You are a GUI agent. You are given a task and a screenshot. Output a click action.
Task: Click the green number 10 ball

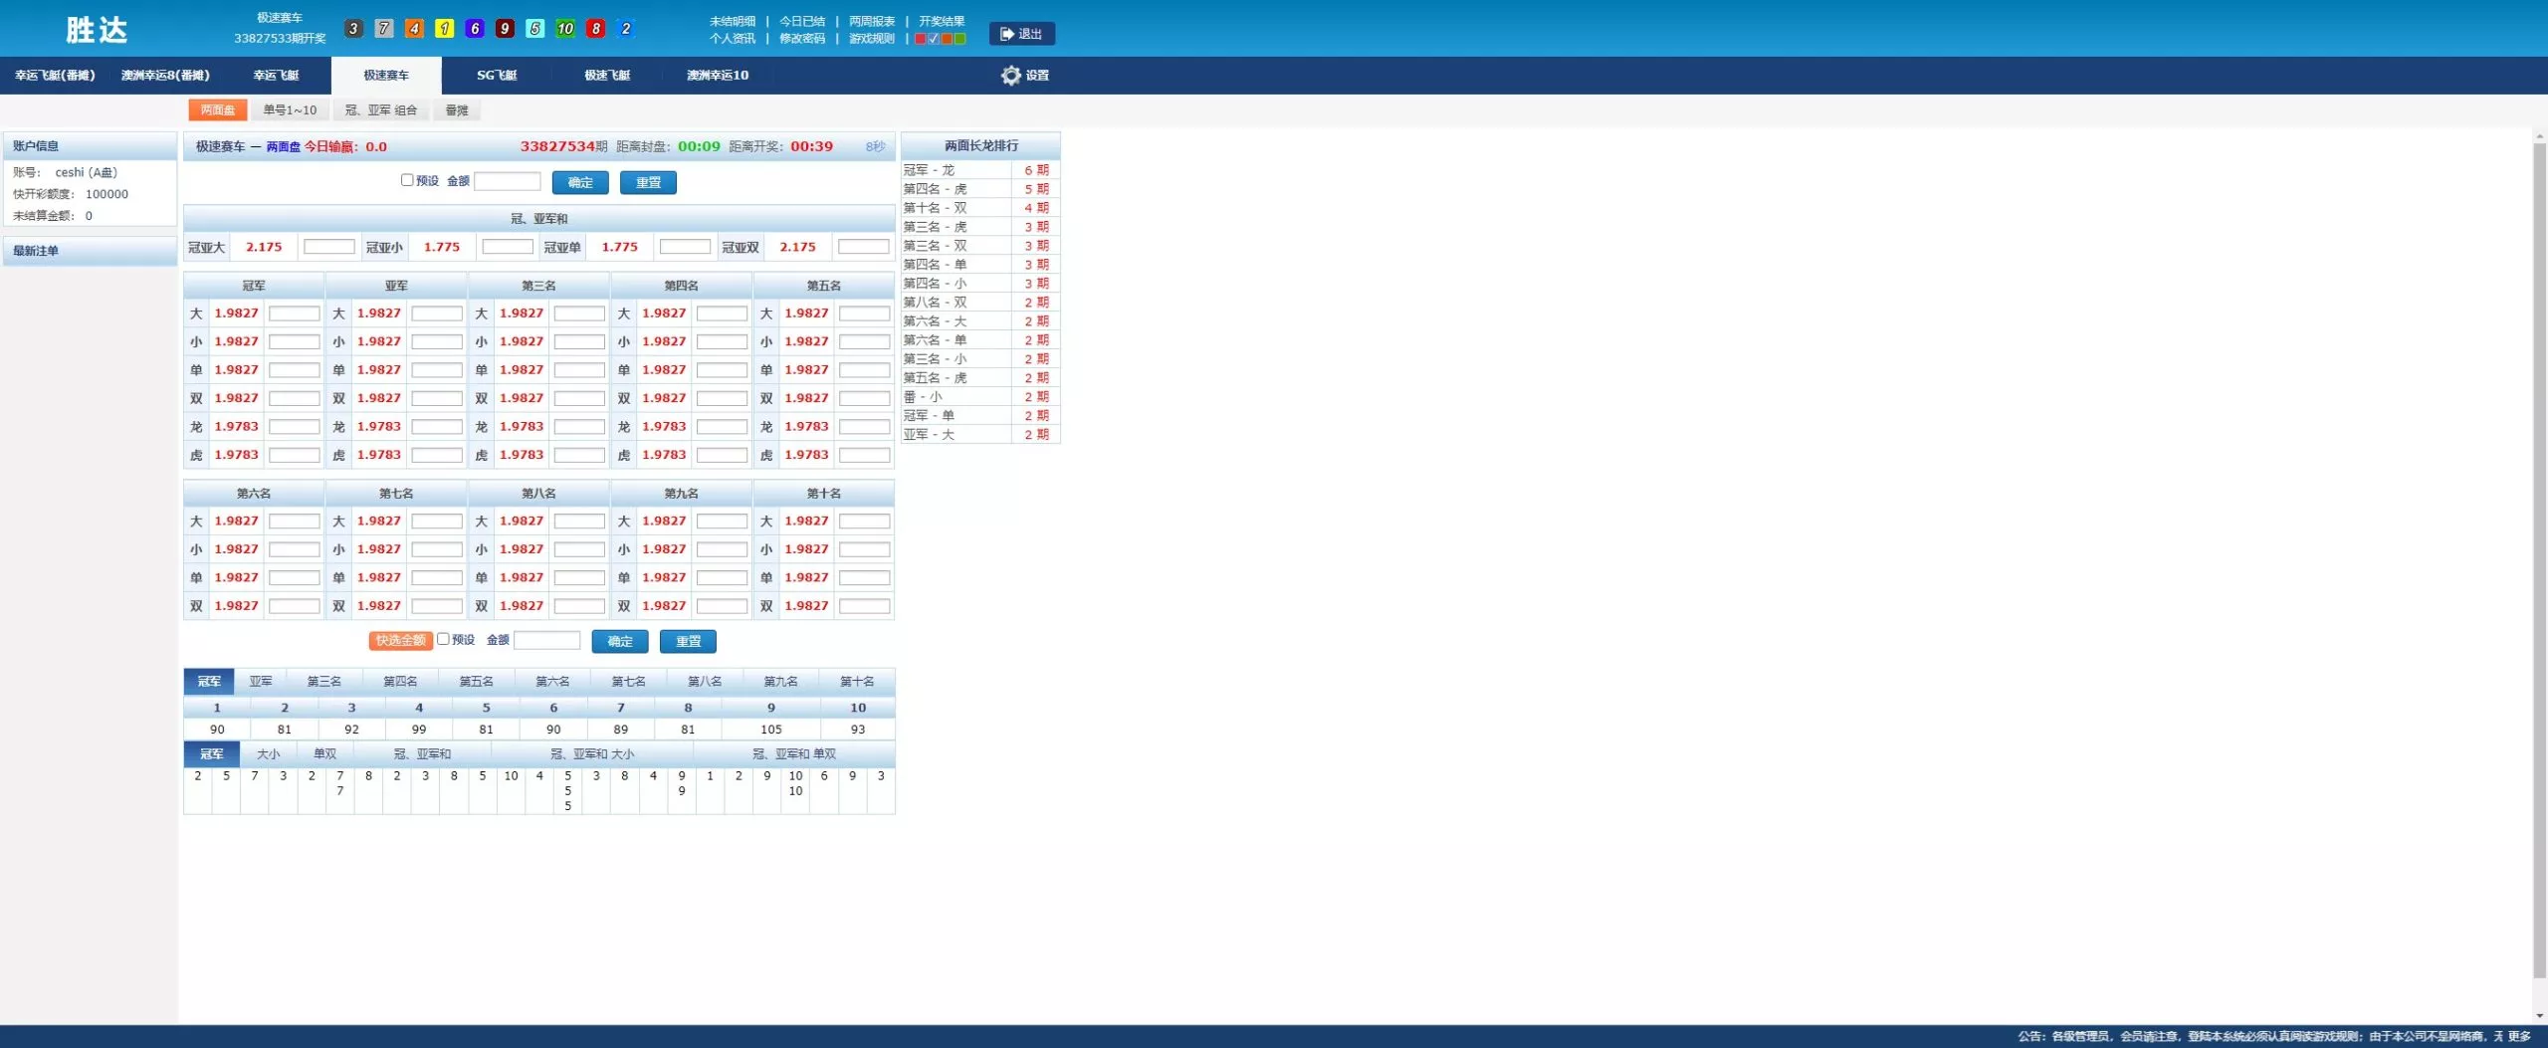coord(565,29)
